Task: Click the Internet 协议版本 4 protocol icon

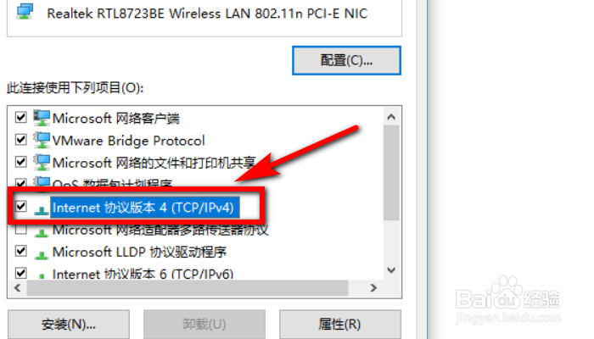Action: coord(42,210)
